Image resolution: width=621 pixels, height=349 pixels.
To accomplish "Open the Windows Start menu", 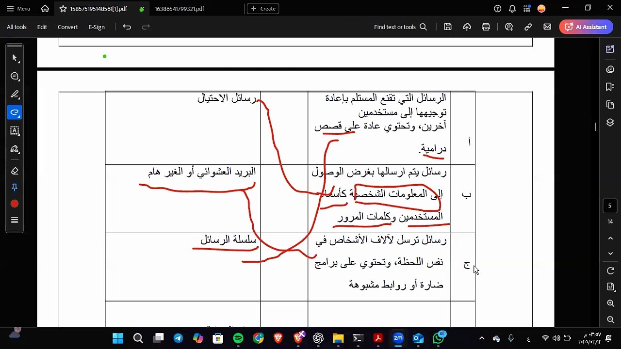I will [118, 338].
